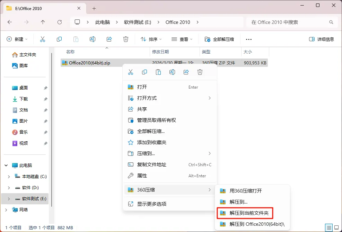The image size is (342, 232).
Task: Click the Delete trash icon in the toolbar
Action: click(x=126, y=39)
